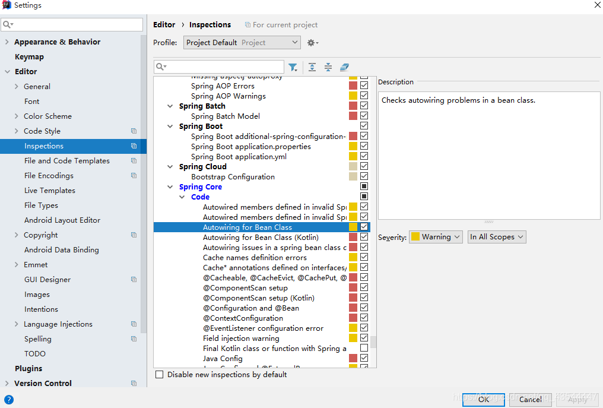
Task: Expand the Emmet settings node
Action: pos(16,264)
